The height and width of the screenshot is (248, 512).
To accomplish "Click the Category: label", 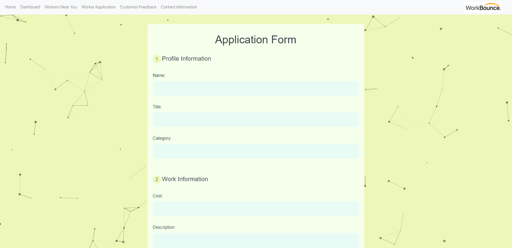I will click(x=162, y=138).
